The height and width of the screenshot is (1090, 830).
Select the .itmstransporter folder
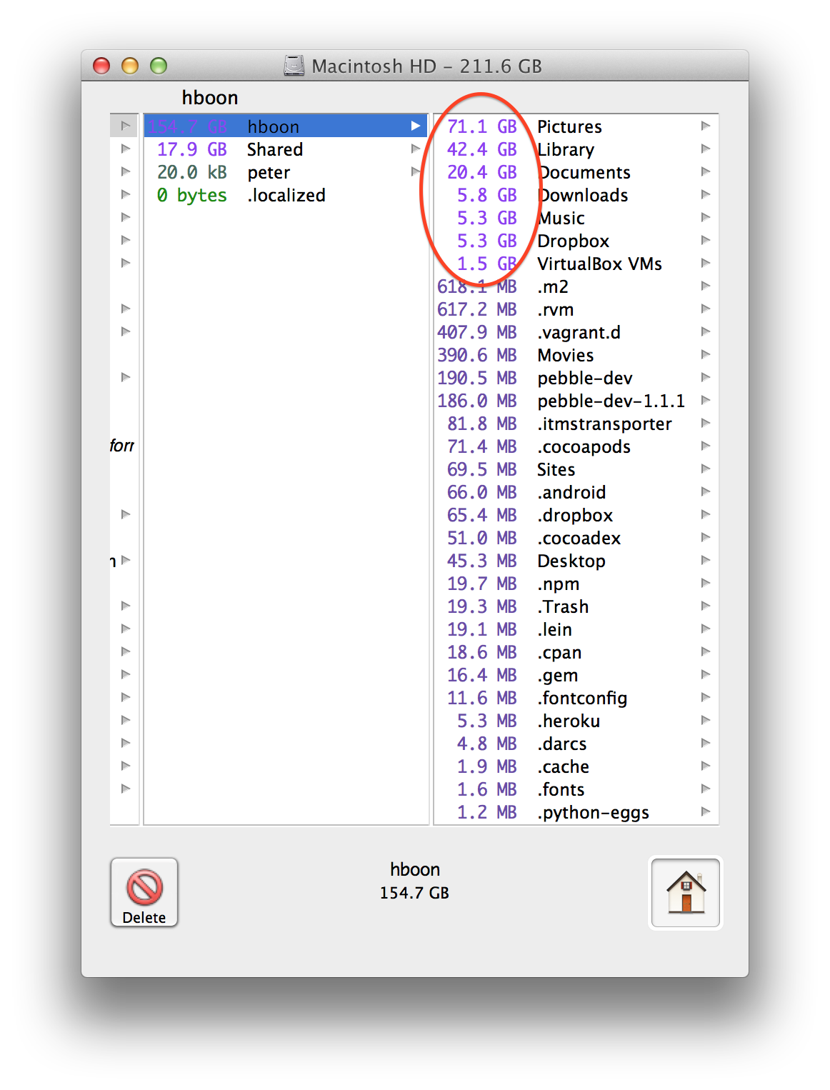[576, 424]
